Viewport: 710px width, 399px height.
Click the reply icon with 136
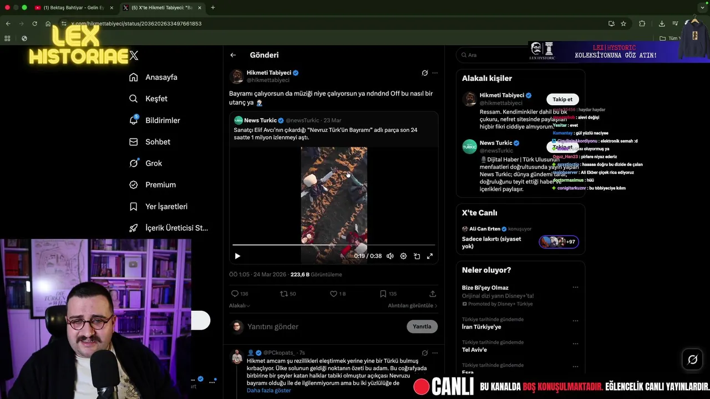(240, 294)
